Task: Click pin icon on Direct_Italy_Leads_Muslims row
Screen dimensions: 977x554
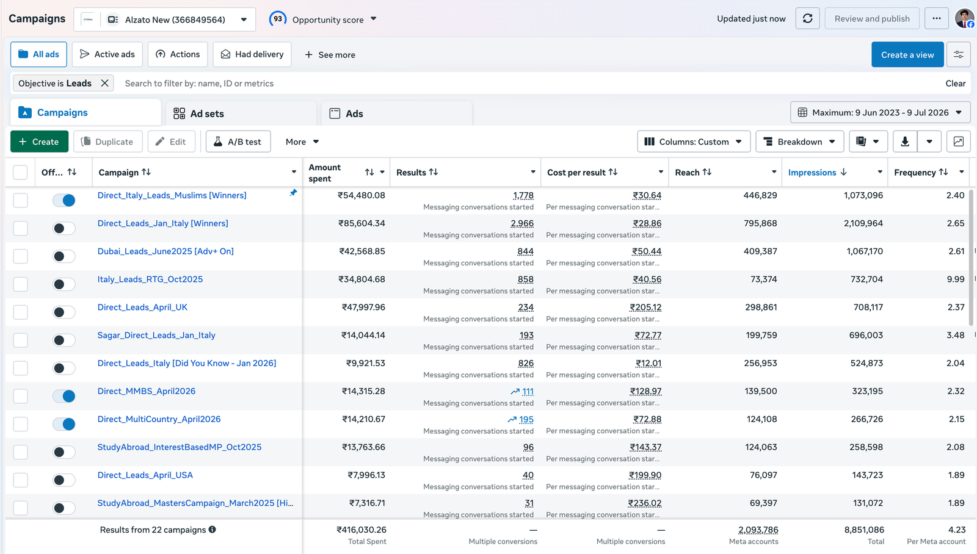Action: (293, 193)
